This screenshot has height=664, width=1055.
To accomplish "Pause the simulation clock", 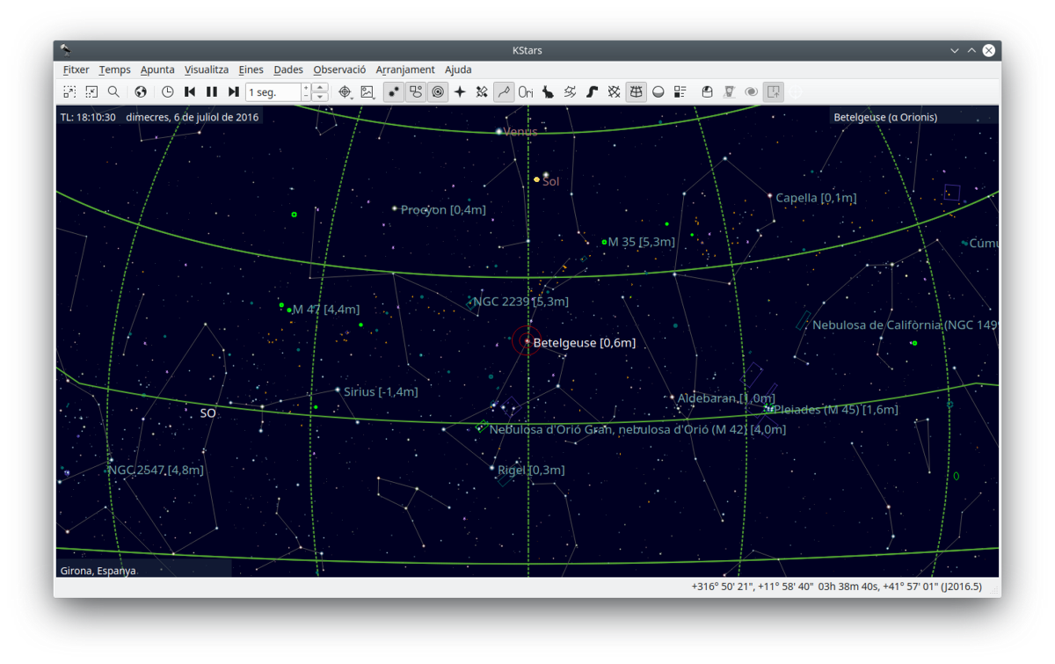I will tap(212, 91).
